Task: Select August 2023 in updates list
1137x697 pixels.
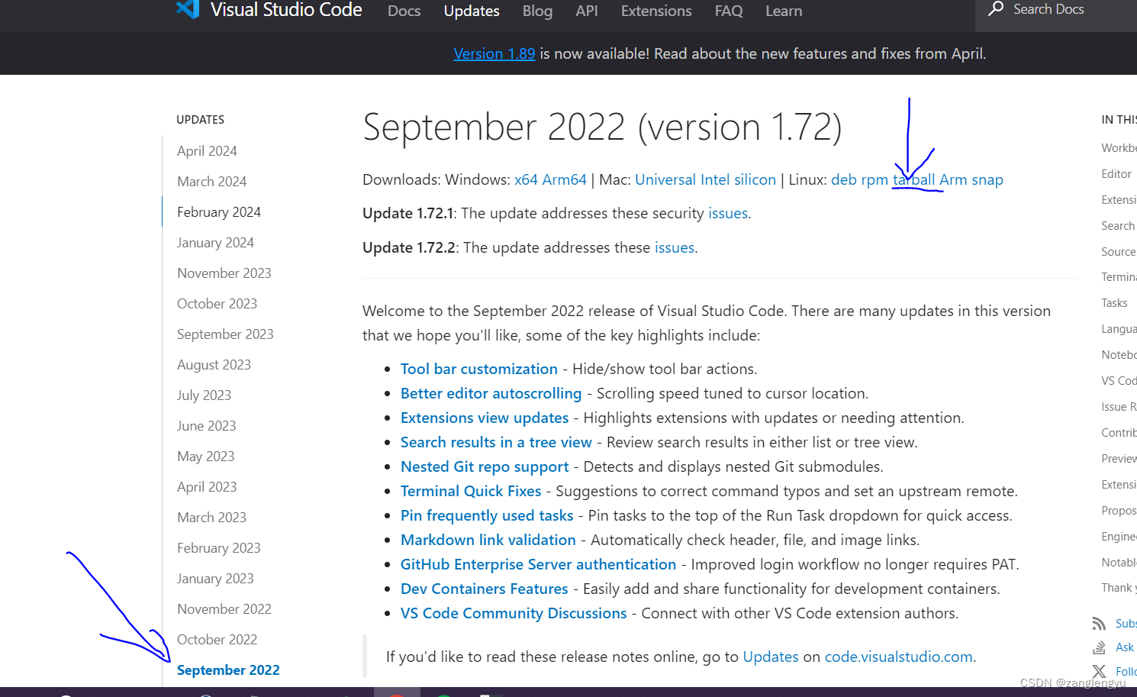Action: coord(214,365)
